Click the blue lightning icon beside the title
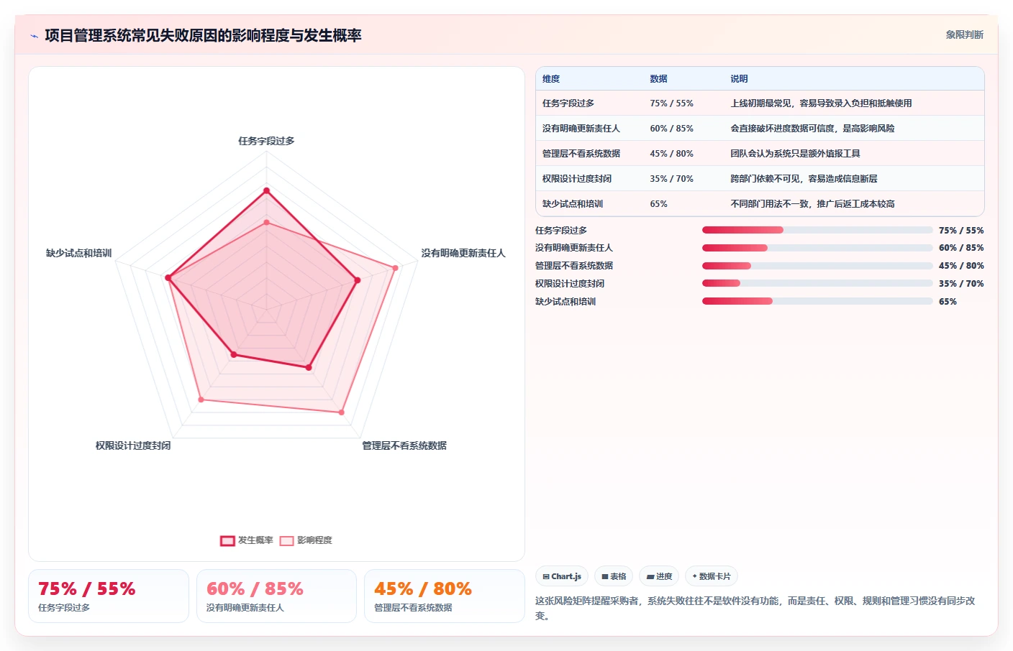The height and width of the screenshot is (651, 1013). 34,36
